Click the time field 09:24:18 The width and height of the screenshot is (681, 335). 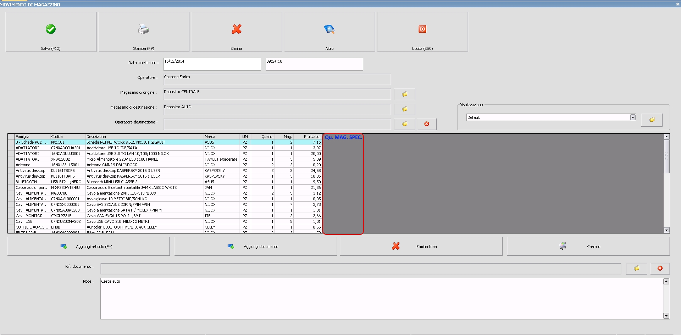[x=314, y=64]
